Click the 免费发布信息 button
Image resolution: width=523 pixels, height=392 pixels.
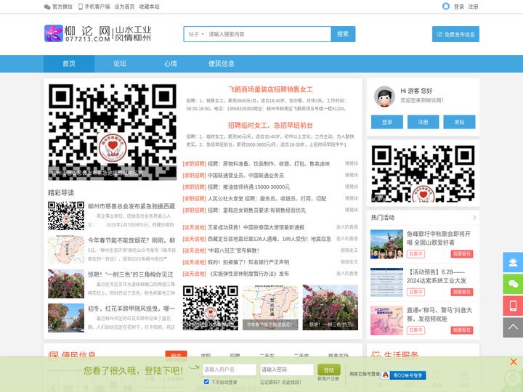pos(455,34)
